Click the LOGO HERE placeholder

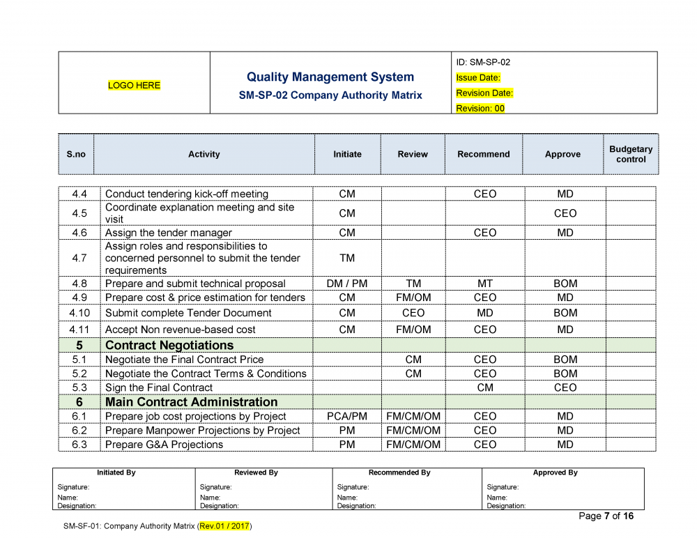[134, 85]
